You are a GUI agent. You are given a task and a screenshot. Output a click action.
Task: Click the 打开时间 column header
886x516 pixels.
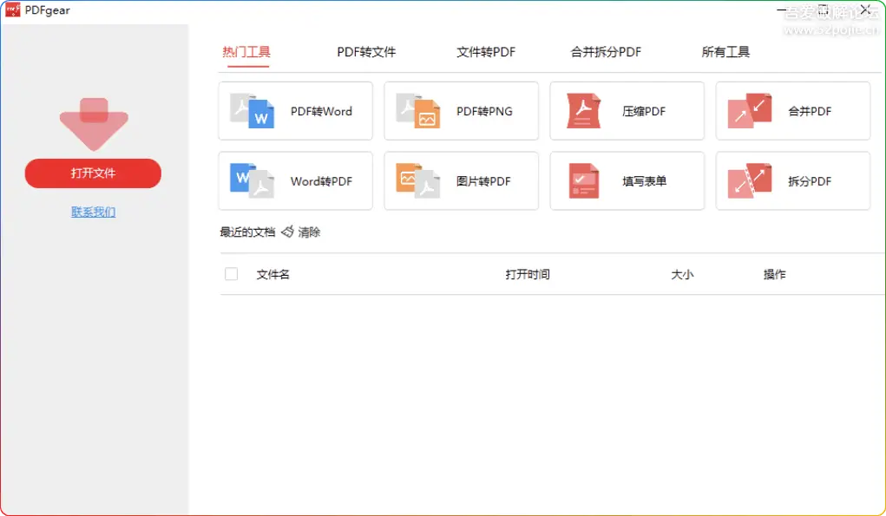528,274
